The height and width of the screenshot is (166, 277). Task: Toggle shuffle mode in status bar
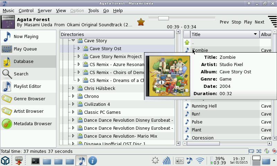tap(259, 151)
